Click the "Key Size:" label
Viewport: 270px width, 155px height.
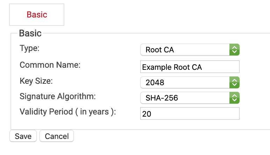pos(36,81)
